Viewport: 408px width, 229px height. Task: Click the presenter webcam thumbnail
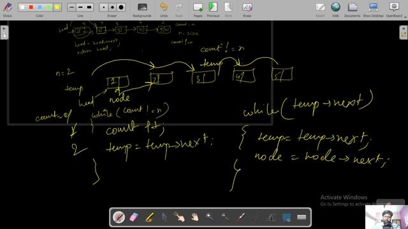click(387, 217)
